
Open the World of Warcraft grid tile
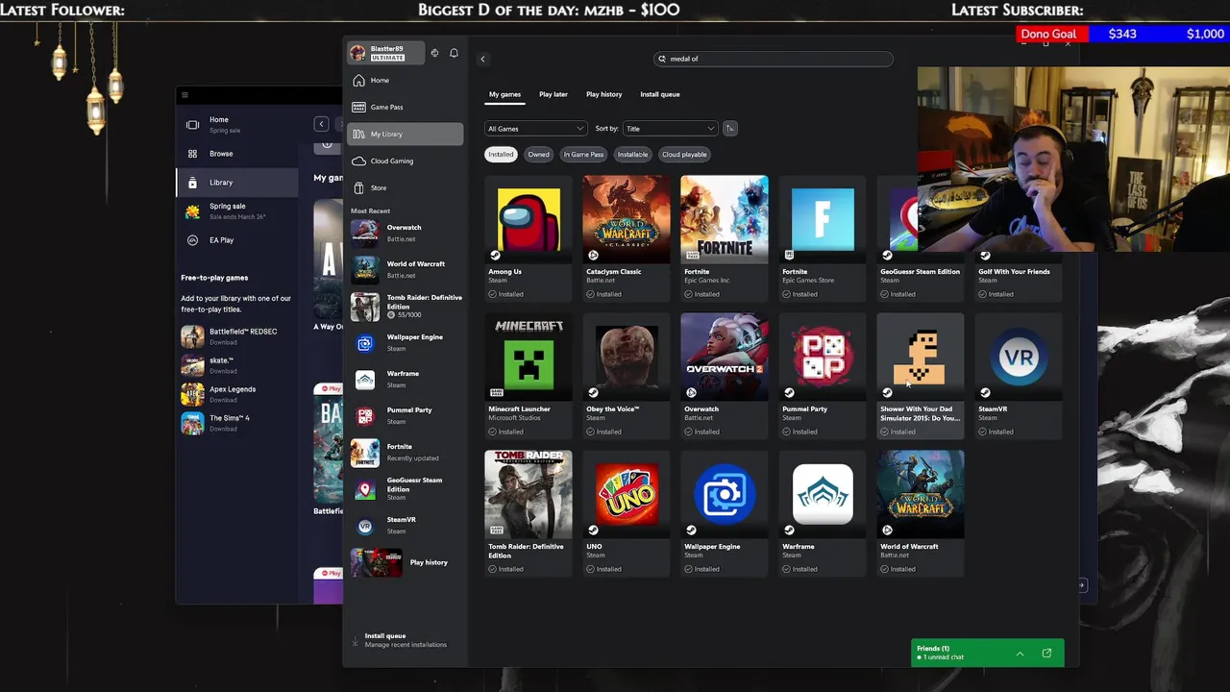921,512
